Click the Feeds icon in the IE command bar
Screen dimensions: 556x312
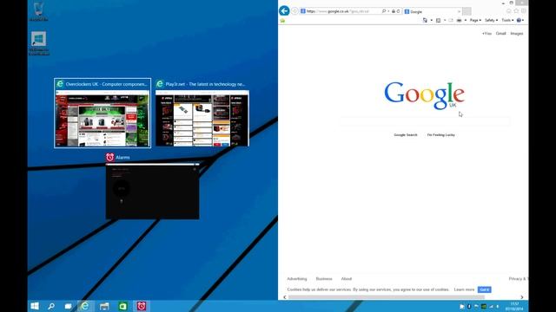pos(438,21)
